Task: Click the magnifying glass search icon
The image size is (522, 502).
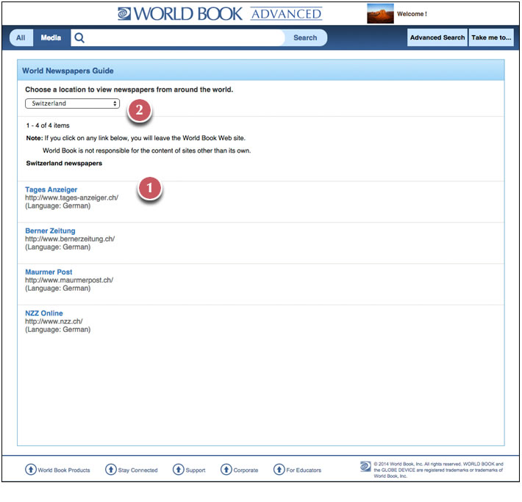Action: click(79, 37)
